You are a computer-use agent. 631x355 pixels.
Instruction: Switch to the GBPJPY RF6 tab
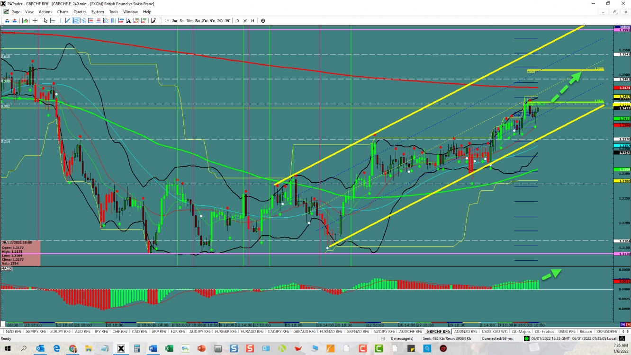(x=36, y=331)
